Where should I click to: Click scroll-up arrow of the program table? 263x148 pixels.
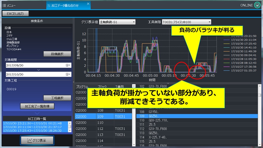pyautogui.click(x=134, y=86)
